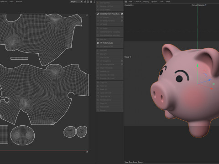Select the oval snout UV island

point(22,135)
